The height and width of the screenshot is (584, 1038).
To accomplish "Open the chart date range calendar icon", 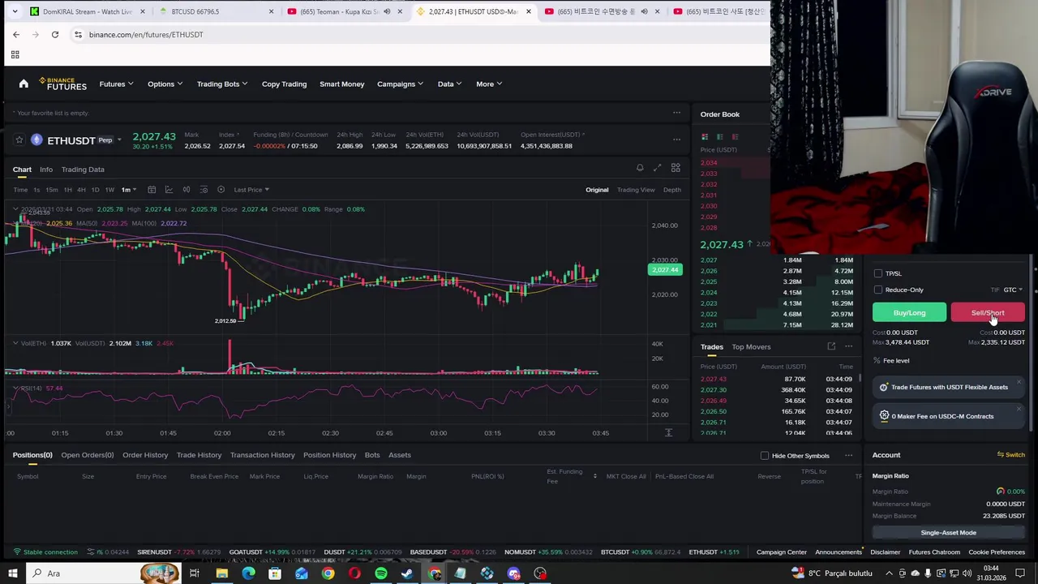I will tap(152, 190).
